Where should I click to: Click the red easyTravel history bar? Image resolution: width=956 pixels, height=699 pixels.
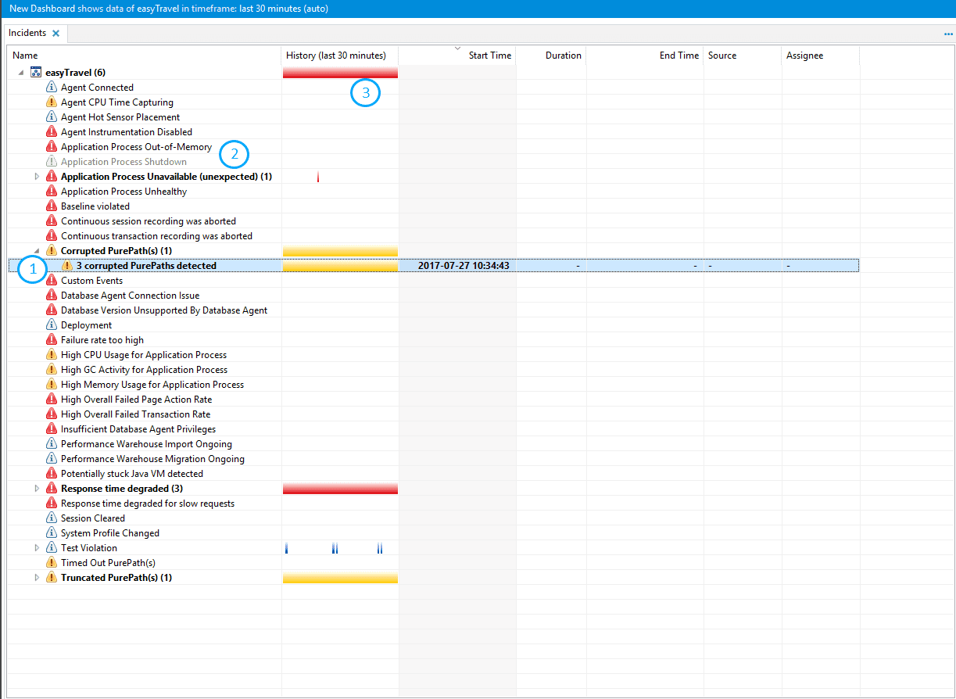tap(341, 73)
